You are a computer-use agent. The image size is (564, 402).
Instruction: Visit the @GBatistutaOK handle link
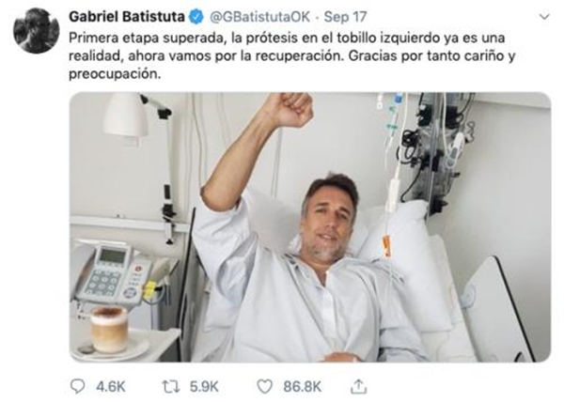[259, 17]
